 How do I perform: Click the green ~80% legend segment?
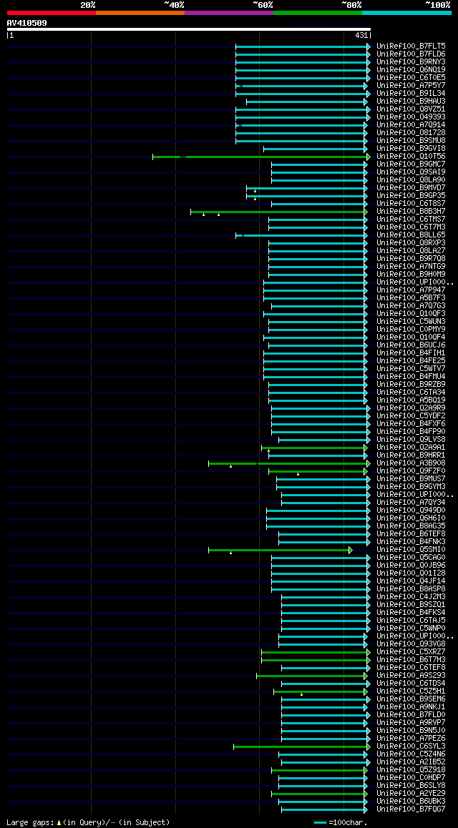(318, 13)
